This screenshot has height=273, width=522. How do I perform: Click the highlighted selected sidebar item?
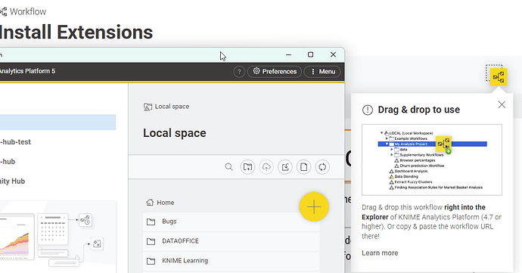coord(58,123)
